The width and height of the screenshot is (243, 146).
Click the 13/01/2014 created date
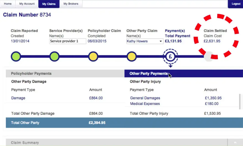click(x=20, y=41)
